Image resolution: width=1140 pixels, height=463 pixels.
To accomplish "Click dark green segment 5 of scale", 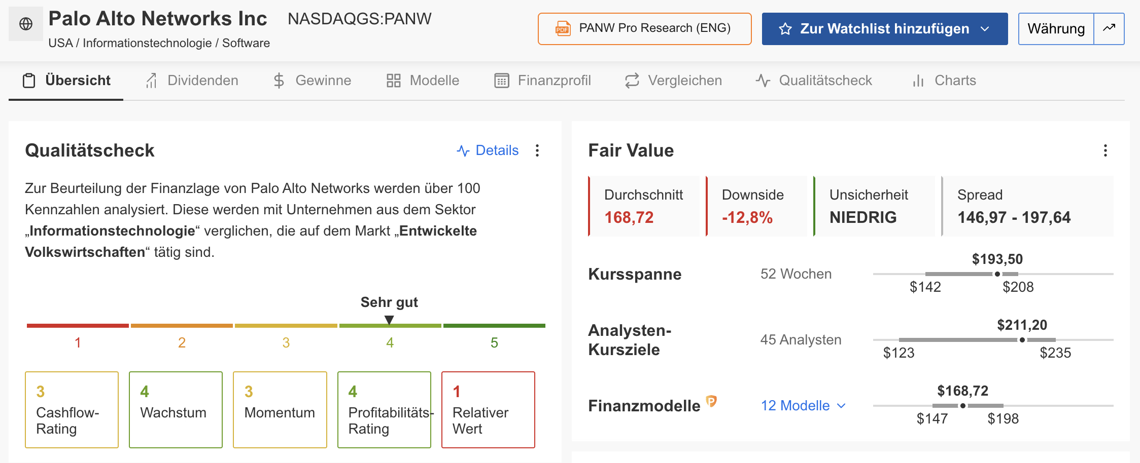I will [494, 326].
